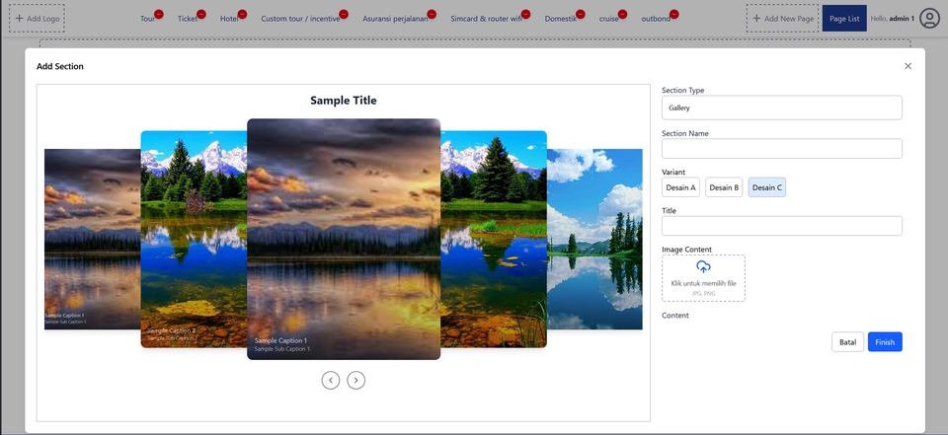Choose the Desain B variant
This screenshot has height=435, width=948.
point(724,187)
